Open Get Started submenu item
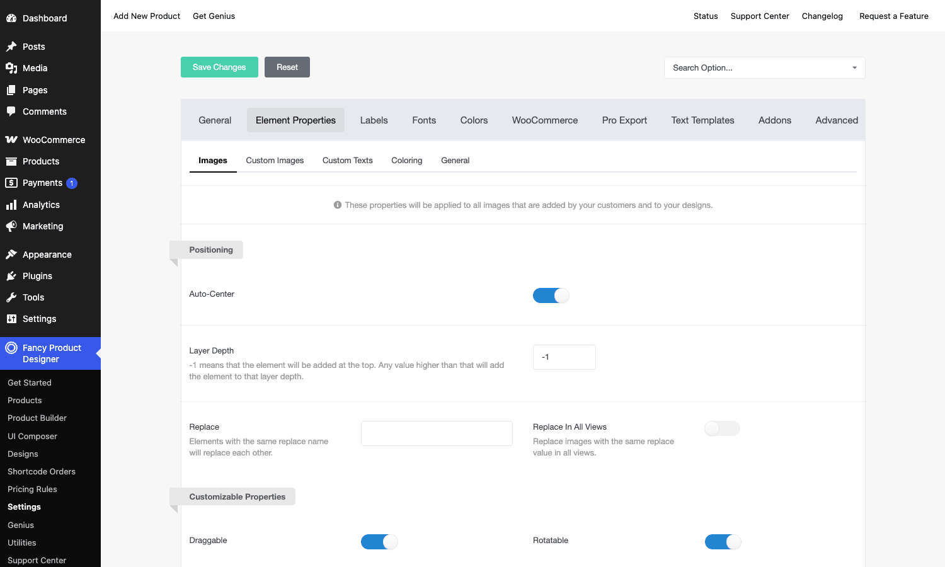 [30, 383]
